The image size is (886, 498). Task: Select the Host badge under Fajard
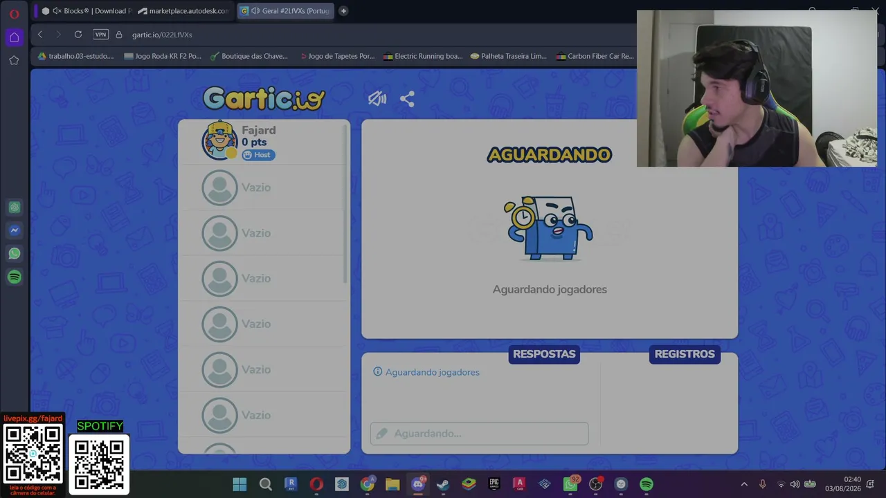(258, 155)
